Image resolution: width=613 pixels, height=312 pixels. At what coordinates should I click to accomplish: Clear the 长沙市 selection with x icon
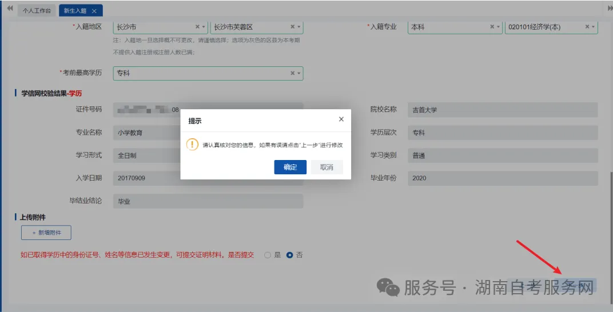[197, 27]
